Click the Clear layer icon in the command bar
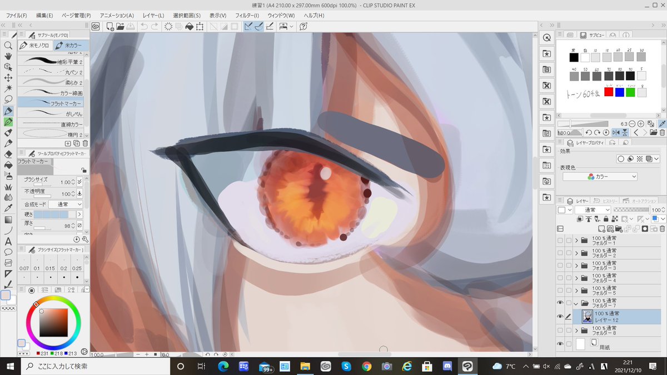The height and width of the screenshot is (375, 667). tap(168, 26)
